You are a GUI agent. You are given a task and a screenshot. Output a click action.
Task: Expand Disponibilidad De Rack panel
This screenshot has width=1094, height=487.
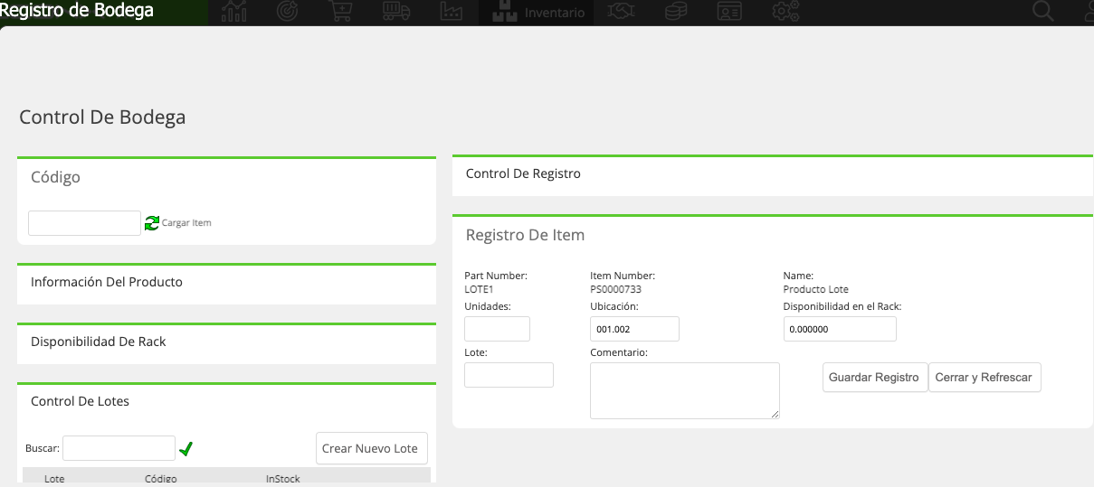click(x=226, y=342)
